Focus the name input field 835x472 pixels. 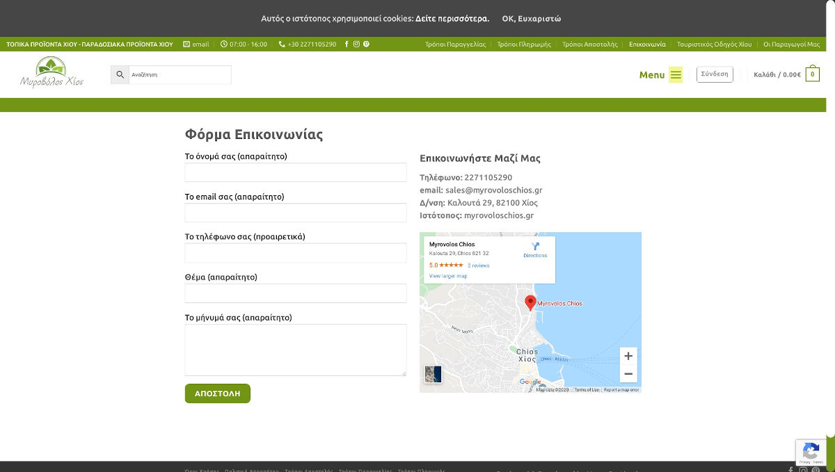(295, 172)
